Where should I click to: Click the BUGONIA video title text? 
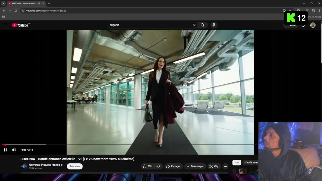click(77, 159)
